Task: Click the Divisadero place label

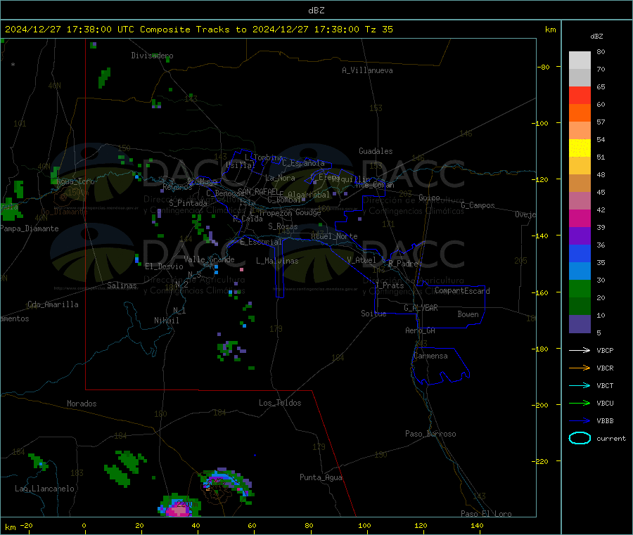Action: click(x=152, y=56)
